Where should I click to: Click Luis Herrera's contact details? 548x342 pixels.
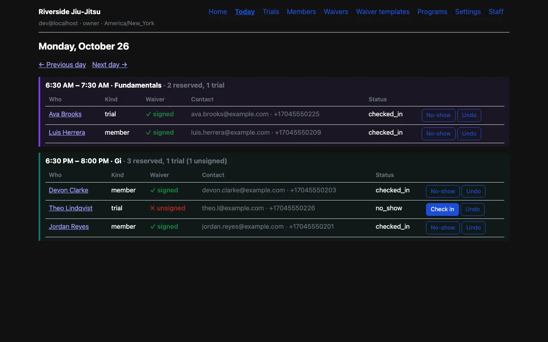pyautogui.click(x=256, y=133)
